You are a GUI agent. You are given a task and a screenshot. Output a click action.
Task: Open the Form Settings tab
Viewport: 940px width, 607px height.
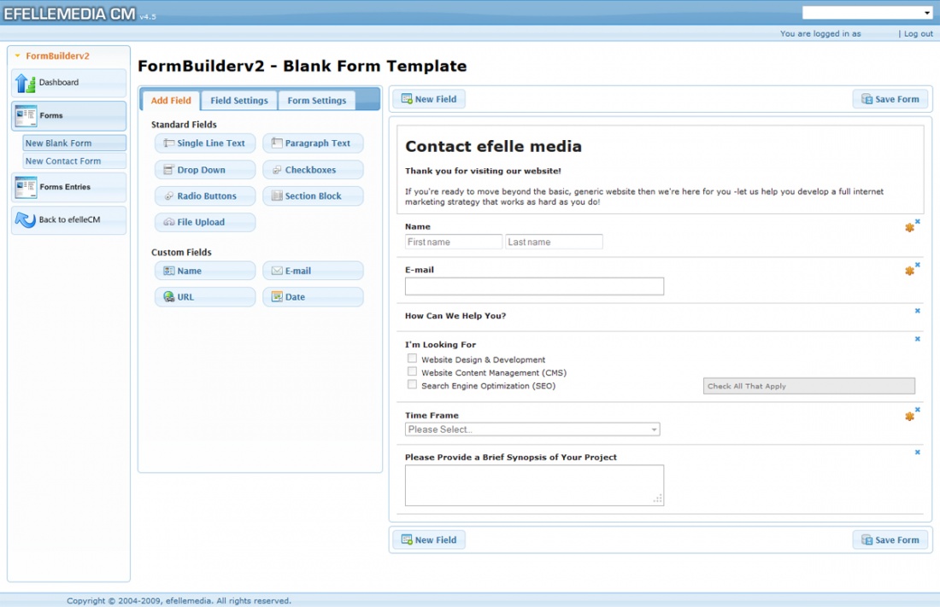click(x=316, y=100)
